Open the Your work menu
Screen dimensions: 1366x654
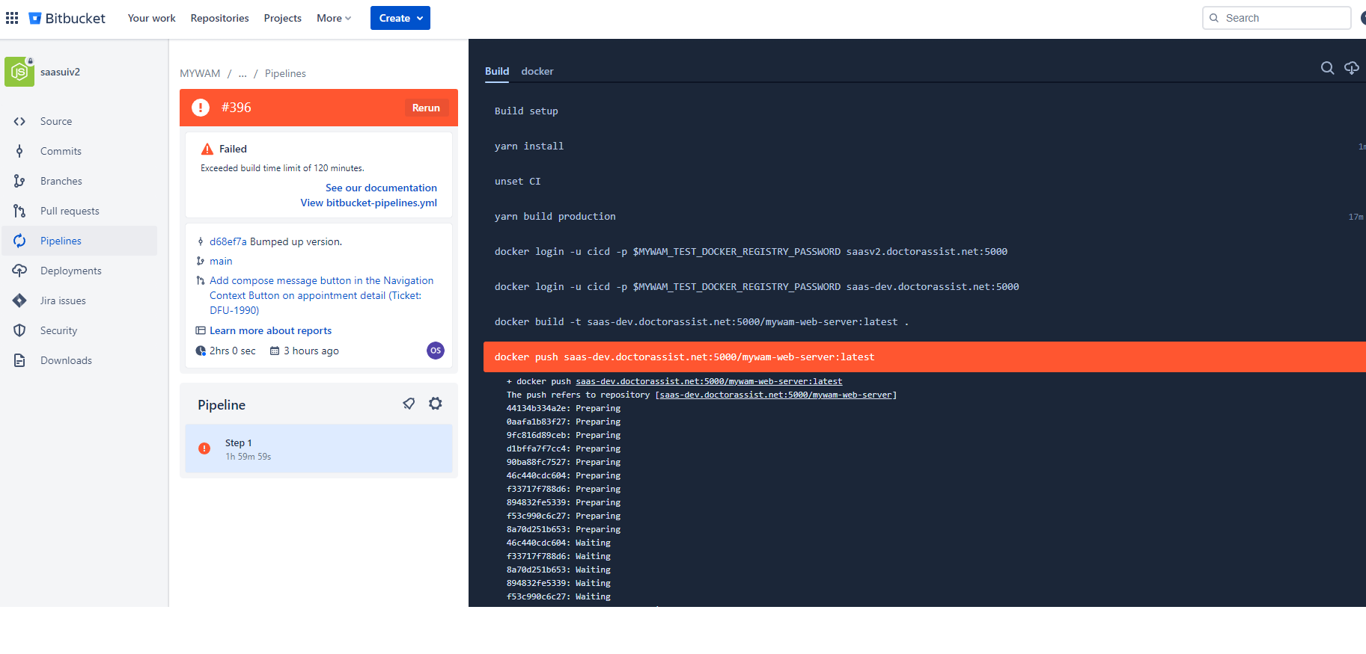pos(151,18)
